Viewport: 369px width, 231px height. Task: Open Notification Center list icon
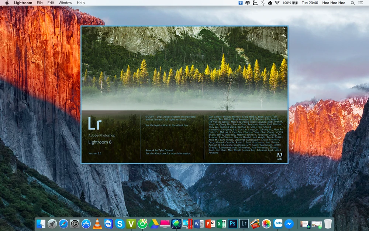(361, 3)
